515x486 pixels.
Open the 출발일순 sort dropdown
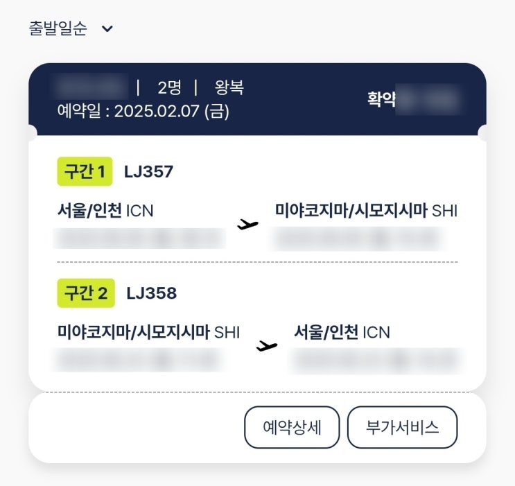71,28
